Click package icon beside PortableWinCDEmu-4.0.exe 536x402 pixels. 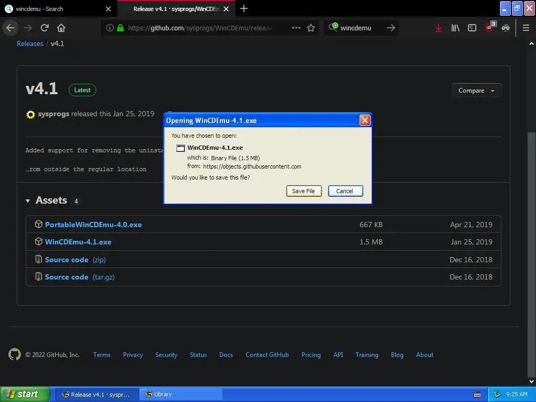coord(39,224)
